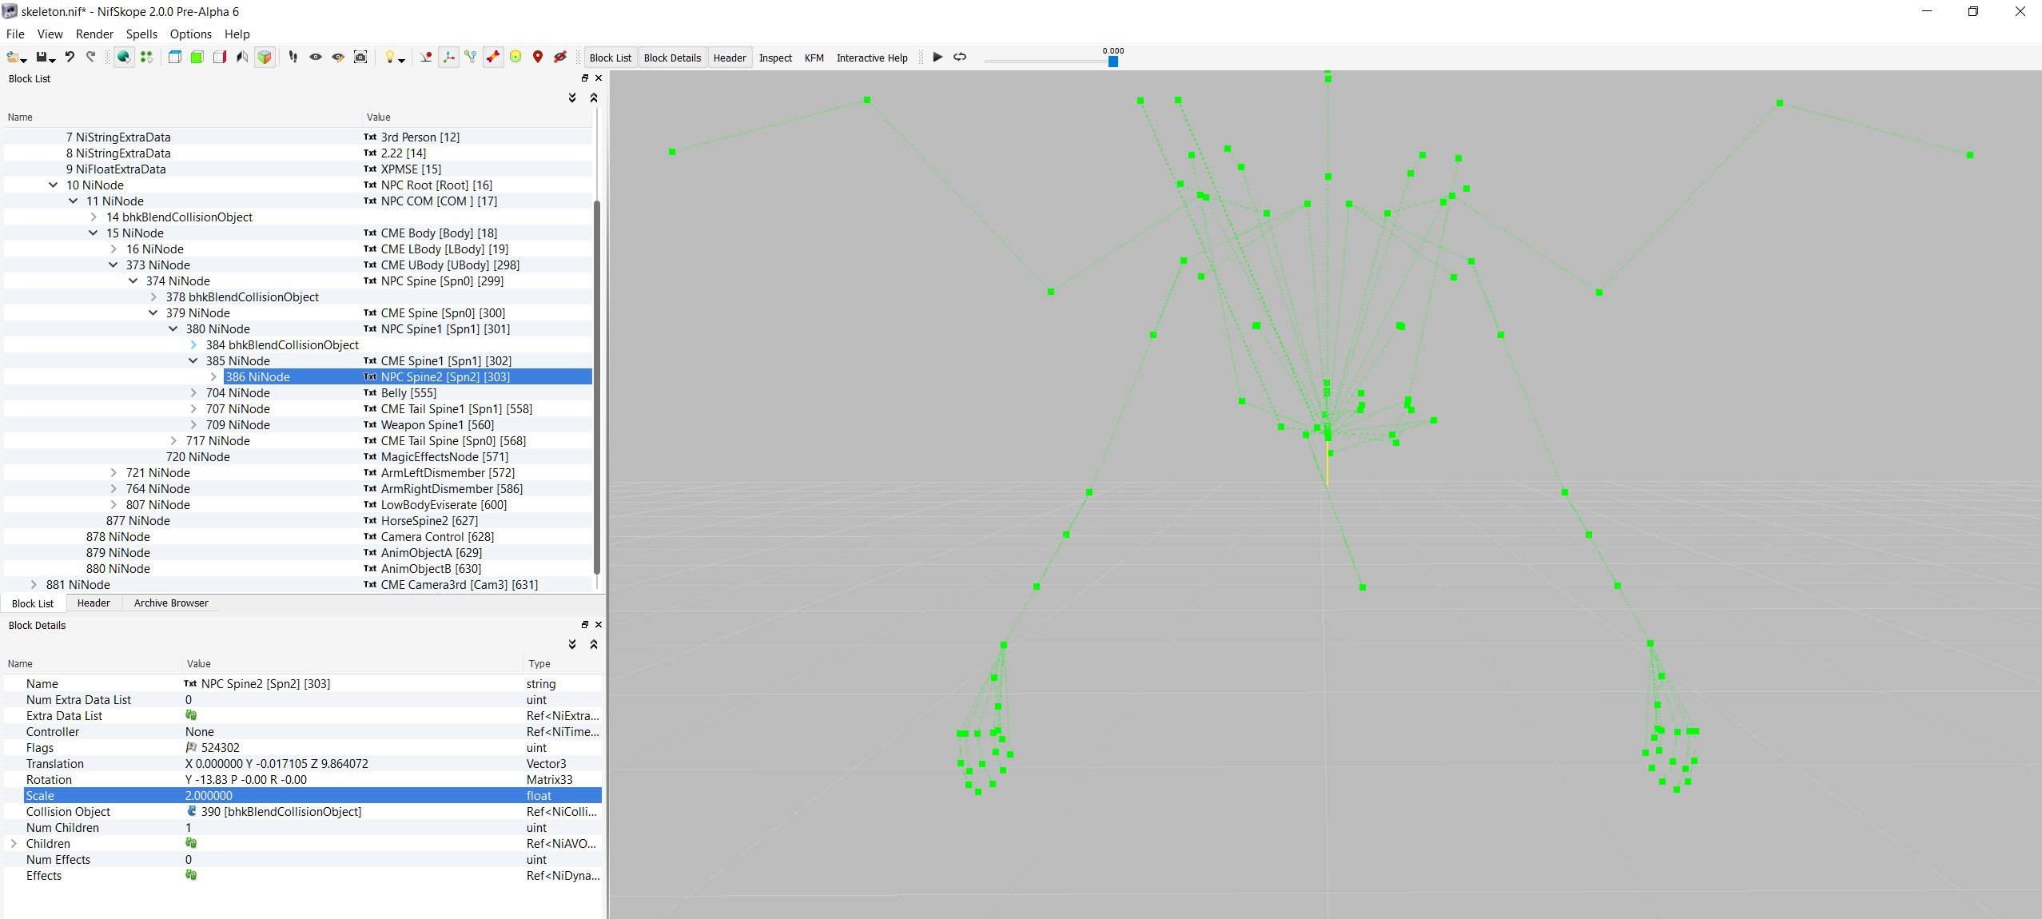
Task: Toggle the draw nodes bone icon
Action: [x=493, y=57]
